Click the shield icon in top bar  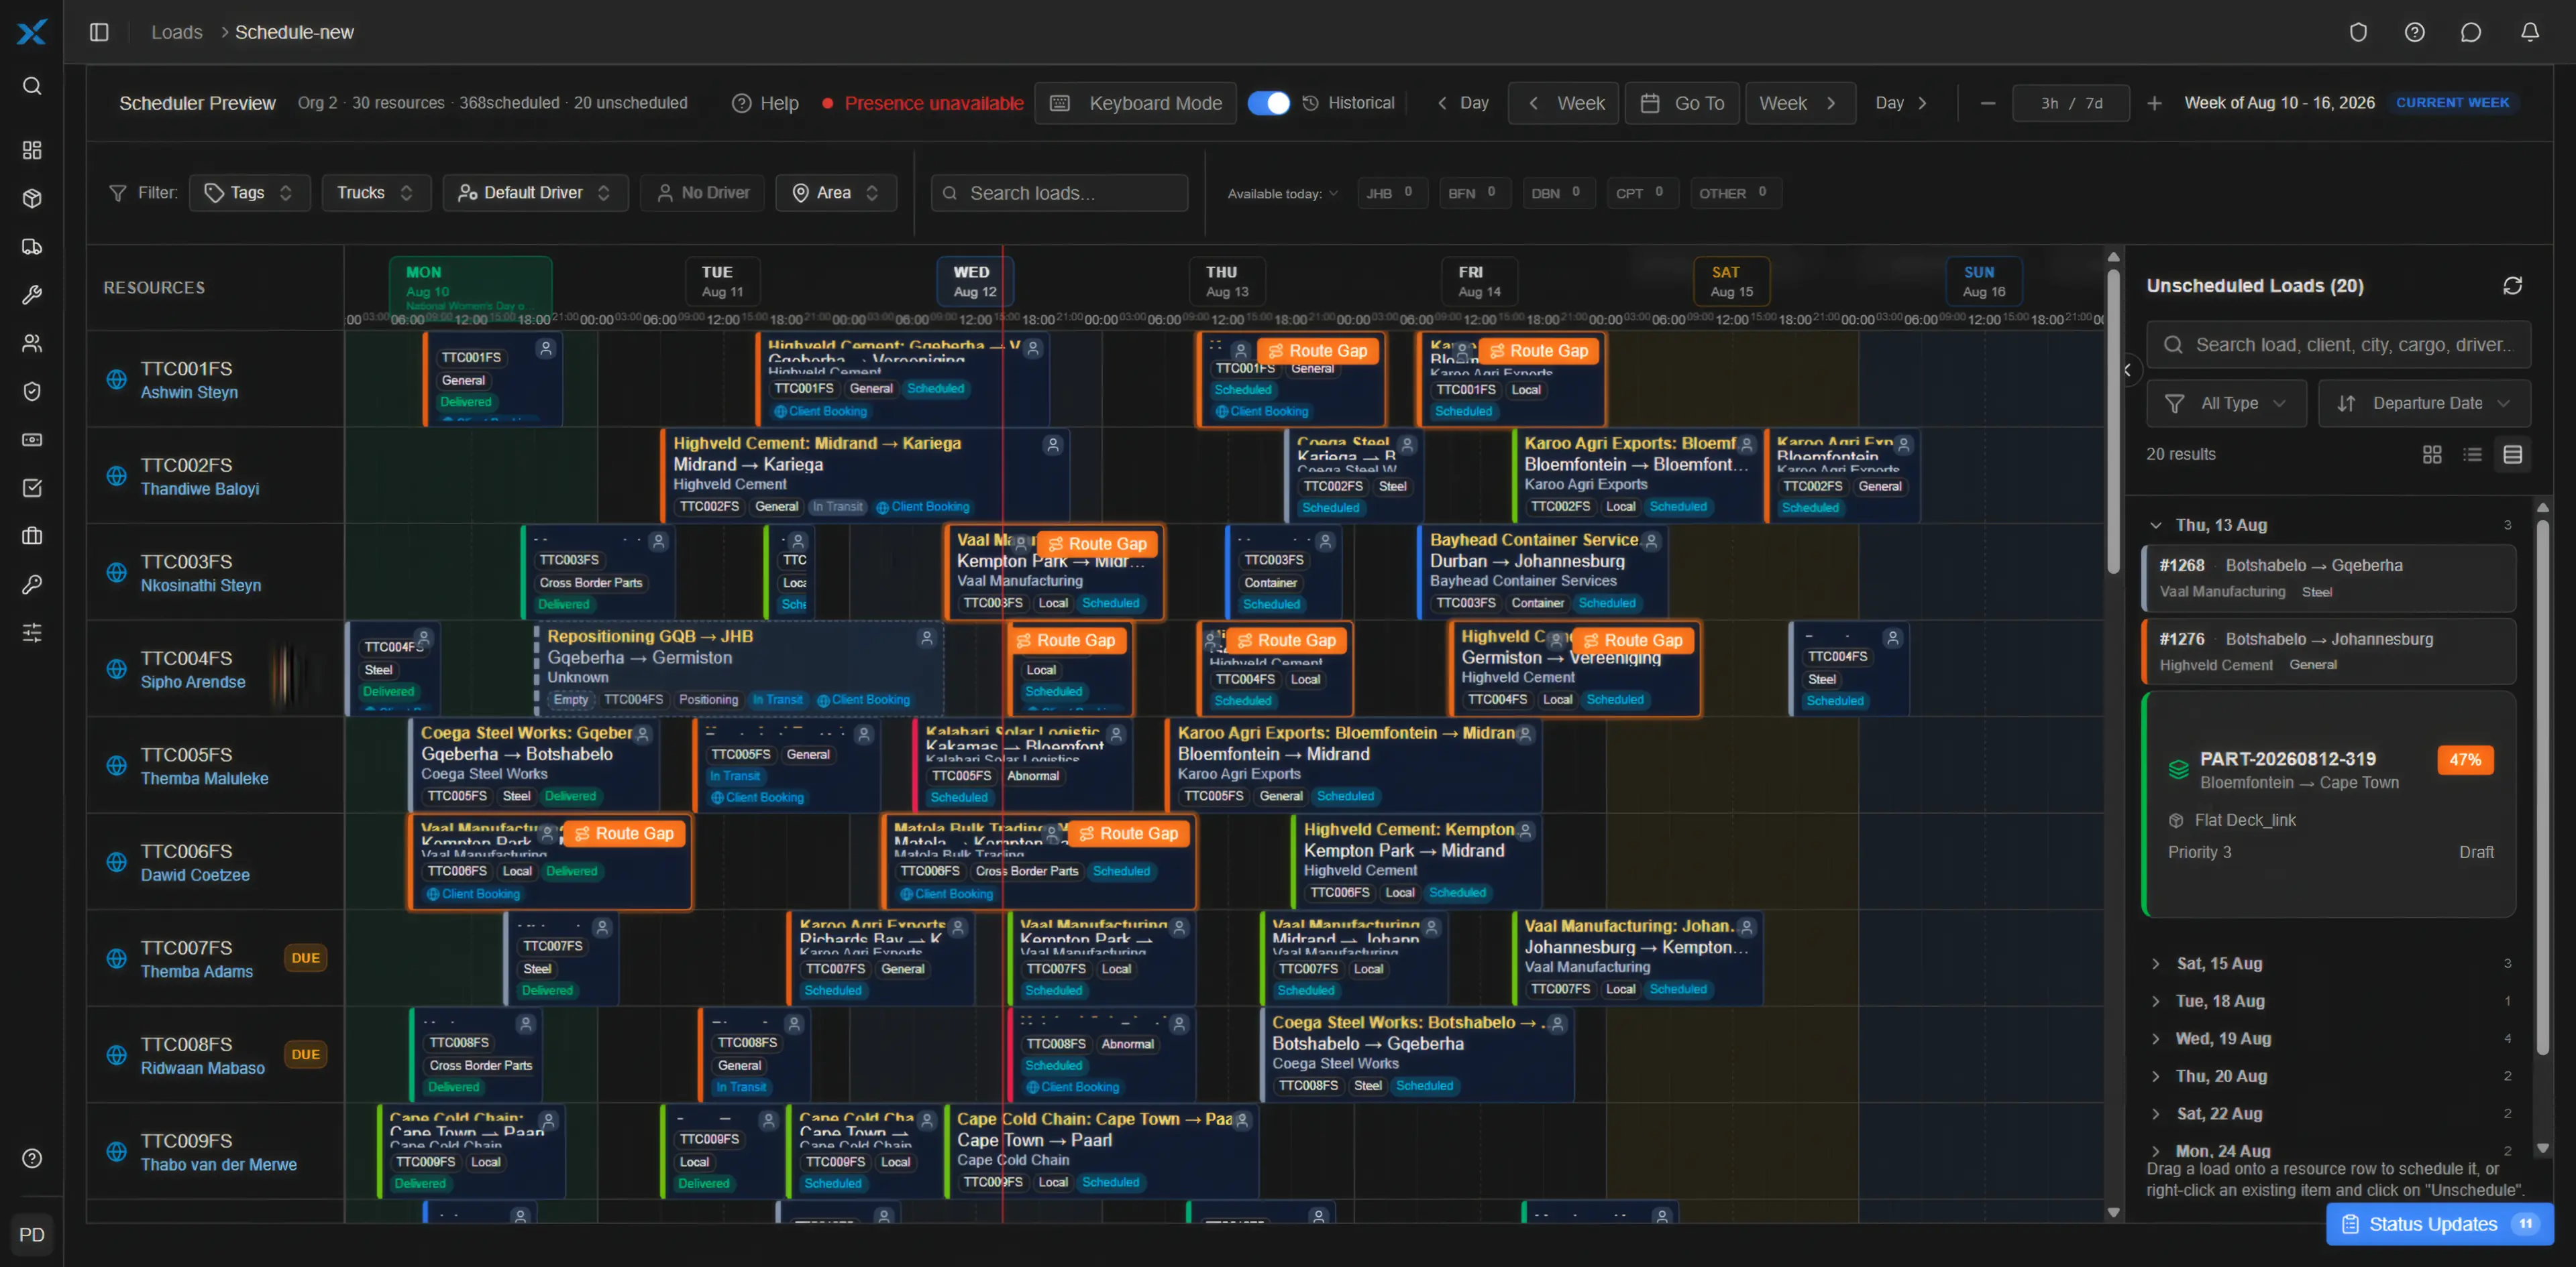(x=2358, y=32)
